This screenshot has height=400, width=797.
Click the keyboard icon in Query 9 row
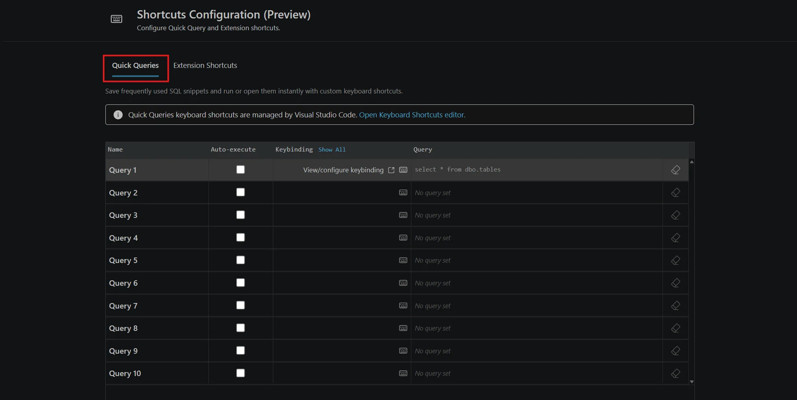(x=403, y=351)
